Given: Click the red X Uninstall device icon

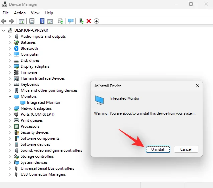Looking at the screenshot, I should click(x=89, y=21).
